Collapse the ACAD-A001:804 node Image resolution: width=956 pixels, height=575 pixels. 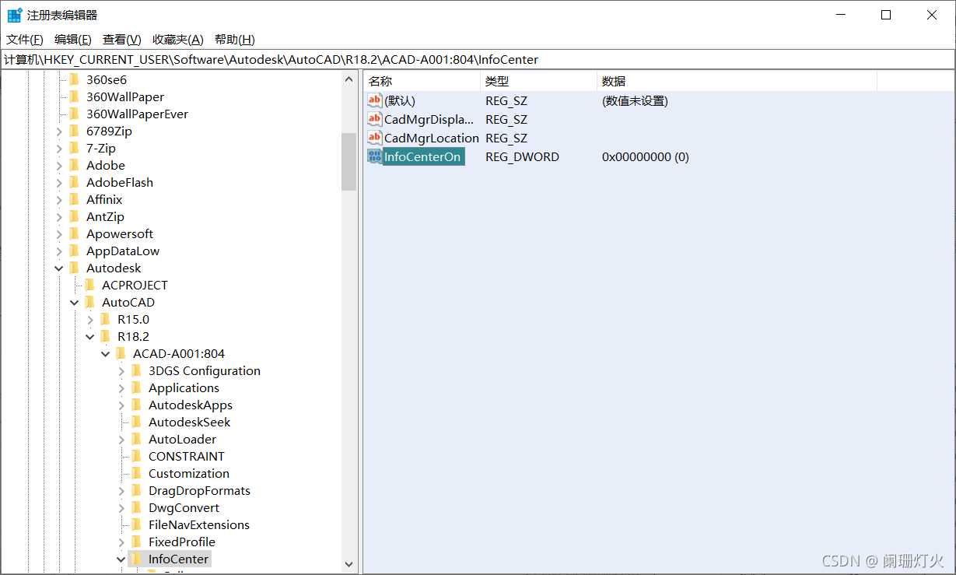[106, 353]
